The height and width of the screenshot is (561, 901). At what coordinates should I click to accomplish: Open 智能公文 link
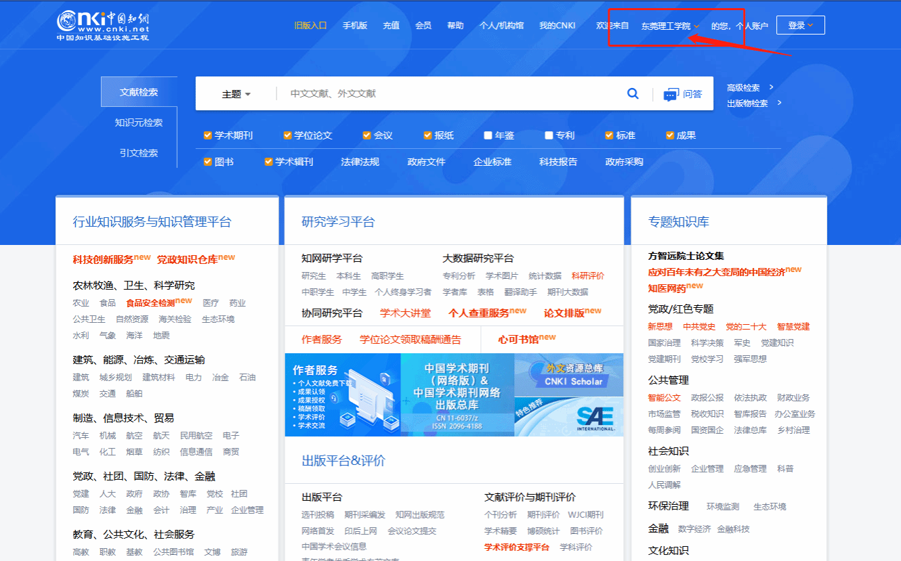click(x=665, y=398)
